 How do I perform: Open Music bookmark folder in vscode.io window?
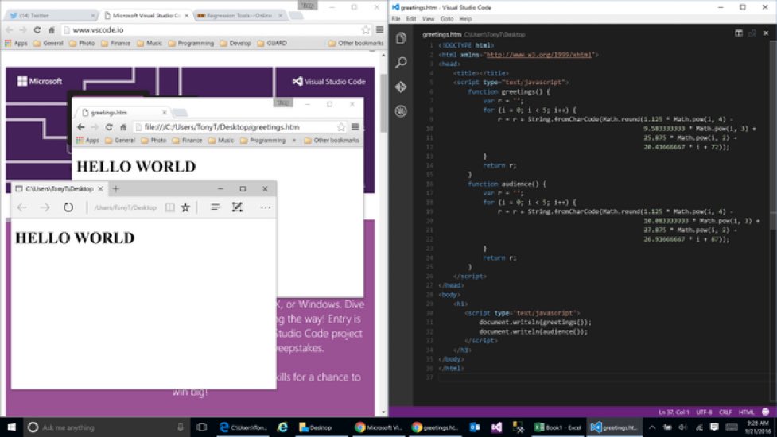[x=150, y=43]
